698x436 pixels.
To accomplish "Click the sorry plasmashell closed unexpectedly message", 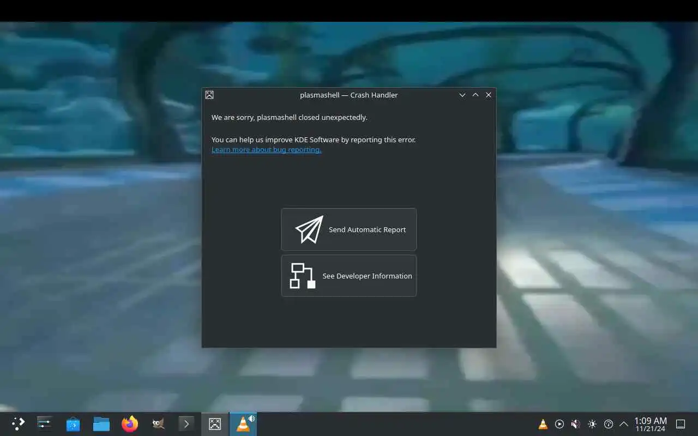I will (290, 117).
